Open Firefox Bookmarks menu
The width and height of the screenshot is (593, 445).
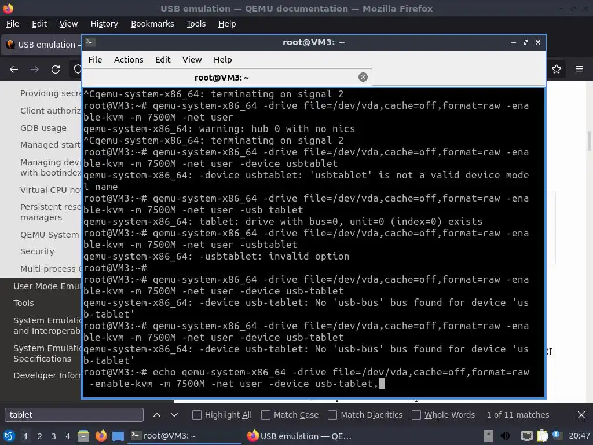coord(152,24)
